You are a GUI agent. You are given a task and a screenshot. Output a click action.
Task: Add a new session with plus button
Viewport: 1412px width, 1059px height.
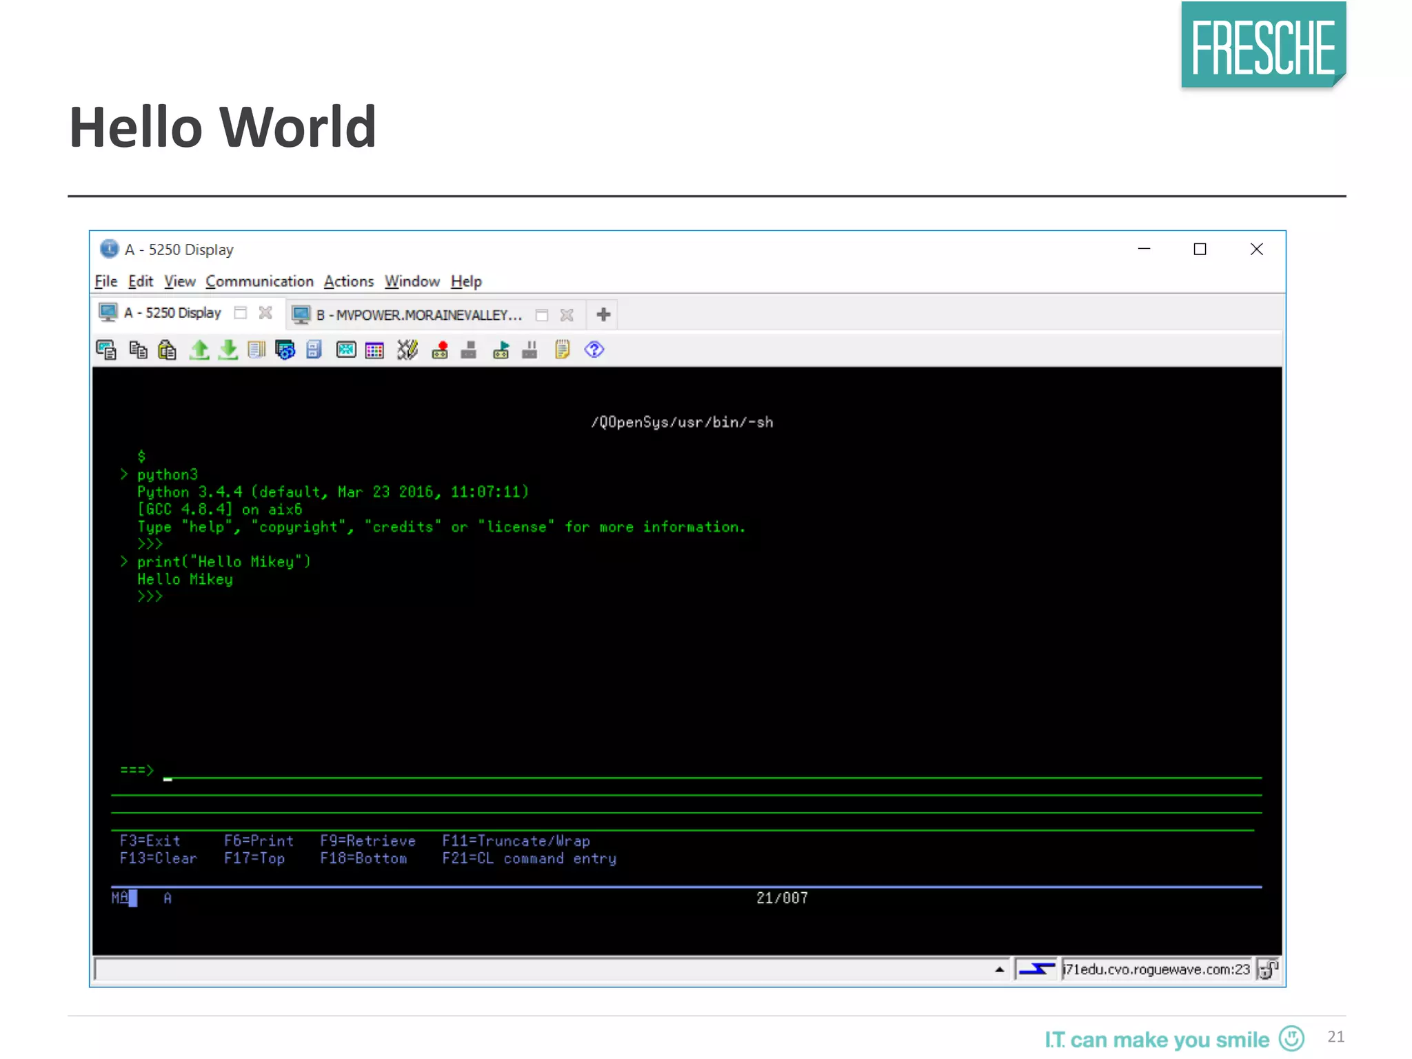click(x=603, y=315)
